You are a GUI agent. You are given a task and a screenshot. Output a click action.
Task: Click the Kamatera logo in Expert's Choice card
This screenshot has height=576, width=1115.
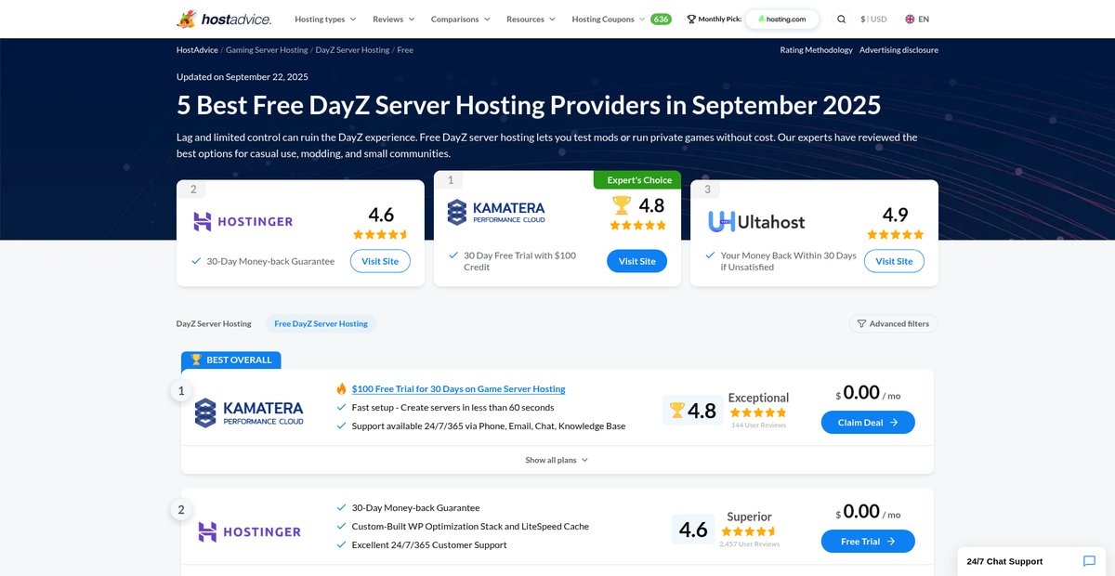[495, 212]
